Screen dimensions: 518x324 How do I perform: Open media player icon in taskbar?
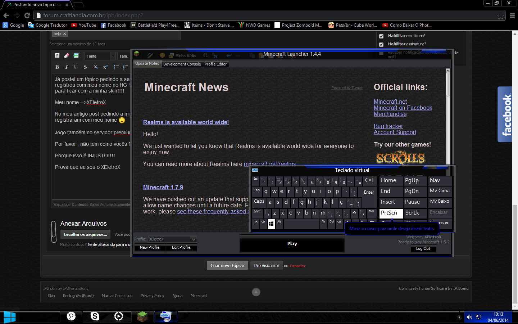coord(119,316)
